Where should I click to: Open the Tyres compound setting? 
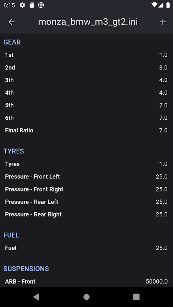click(x=86, y=164)
